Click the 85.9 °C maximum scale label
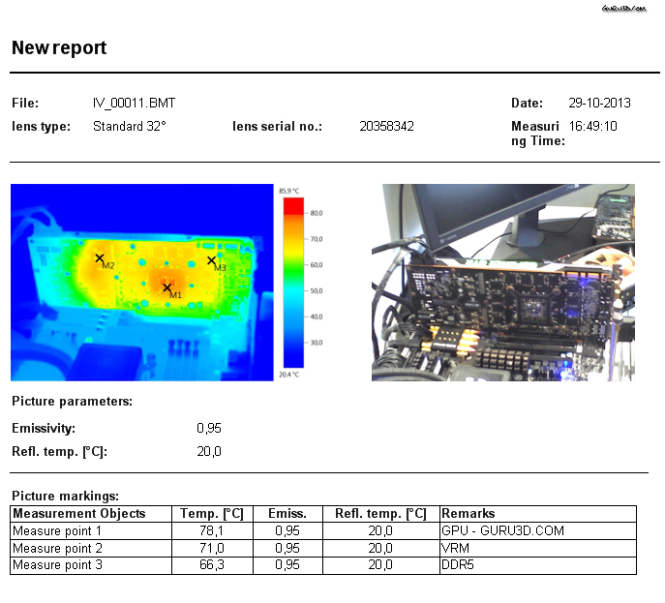 click(288, 191)
